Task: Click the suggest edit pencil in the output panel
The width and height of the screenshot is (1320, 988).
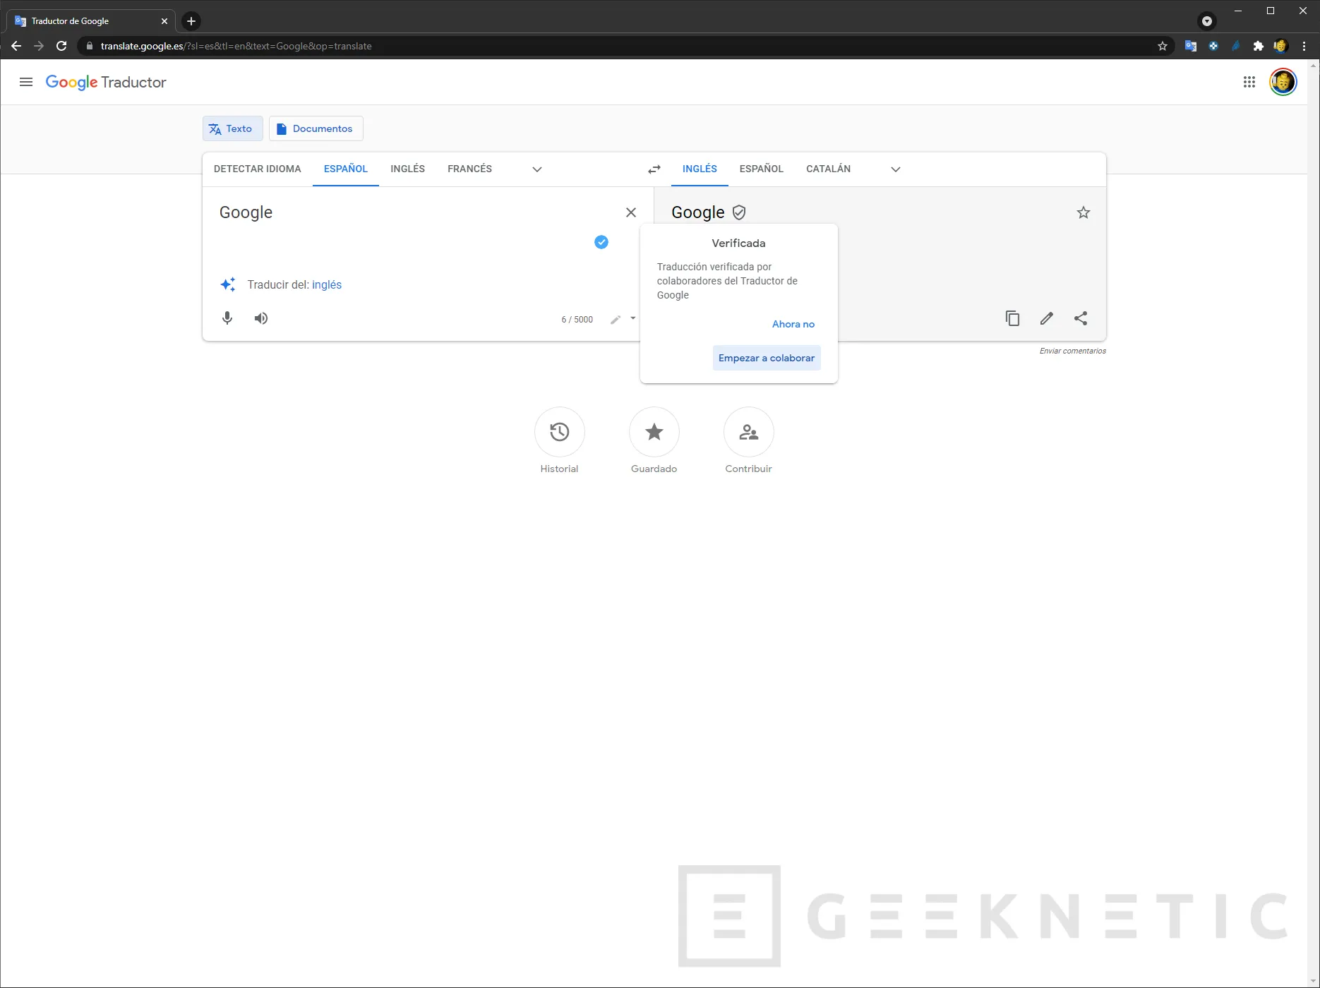Action: [x=1046, y=318]
